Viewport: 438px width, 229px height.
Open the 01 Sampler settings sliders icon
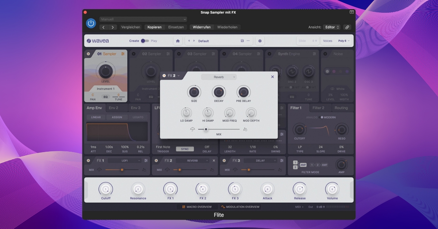click(x=123, y=54)
